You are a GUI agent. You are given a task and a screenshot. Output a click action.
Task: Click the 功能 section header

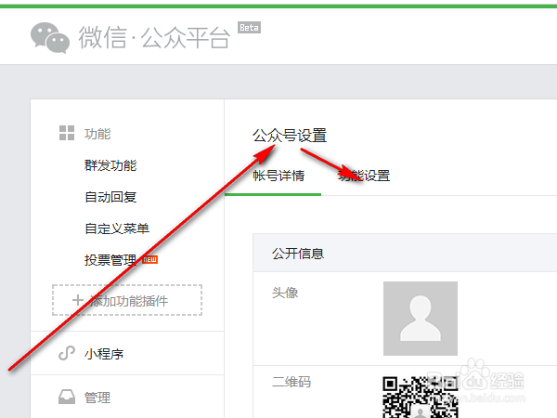[x=97, y=134]
